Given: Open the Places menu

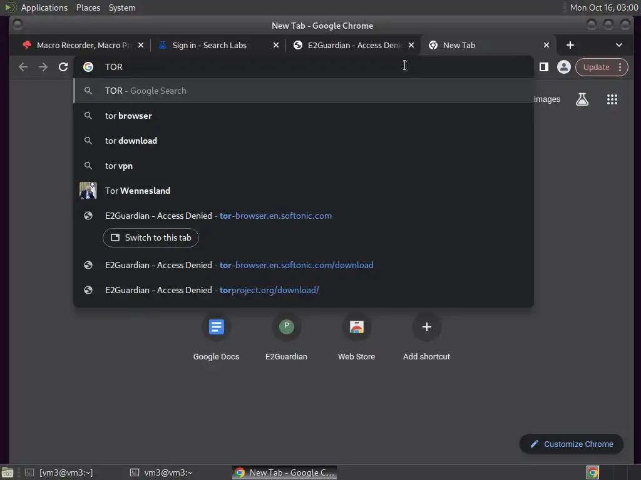Looking at the screenshot, I should (x=88, y=7).
